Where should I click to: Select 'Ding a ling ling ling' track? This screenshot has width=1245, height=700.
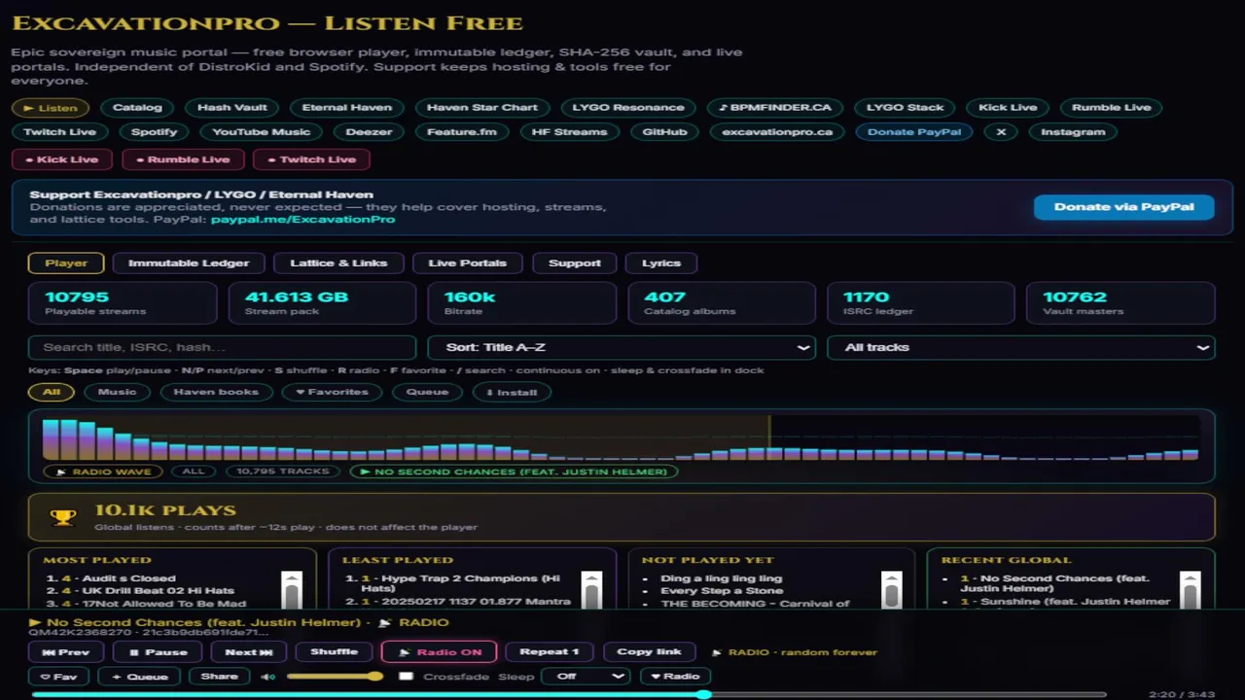(721, 578)
